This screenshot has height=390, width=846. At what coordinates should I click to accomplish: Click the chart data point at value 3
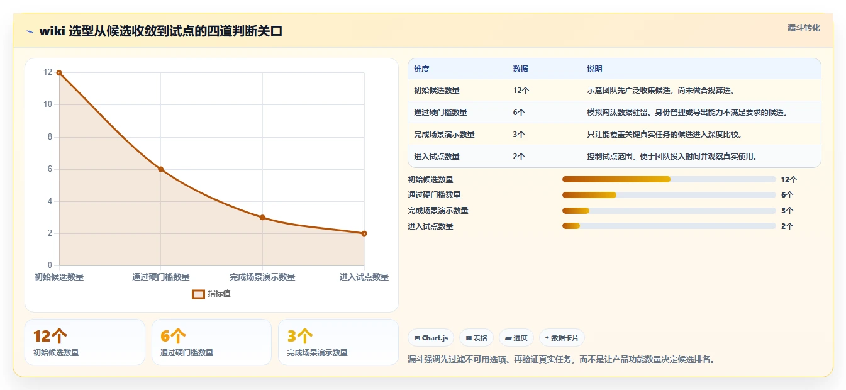(262, 218)
